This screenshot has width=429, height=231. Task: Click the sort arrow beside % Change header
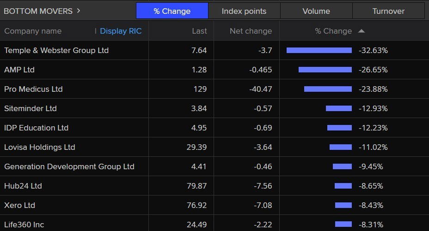(362, 31)
